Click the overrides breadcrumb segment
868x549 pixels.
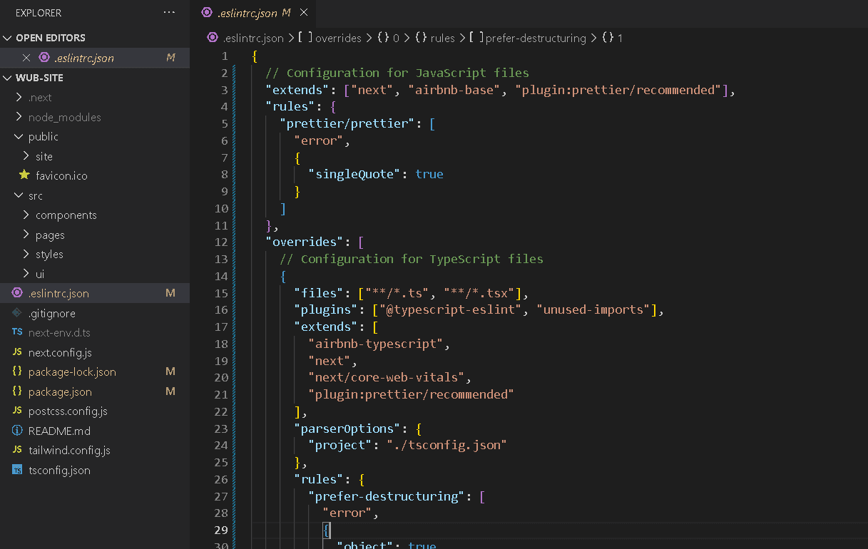(x=337, y=38)
